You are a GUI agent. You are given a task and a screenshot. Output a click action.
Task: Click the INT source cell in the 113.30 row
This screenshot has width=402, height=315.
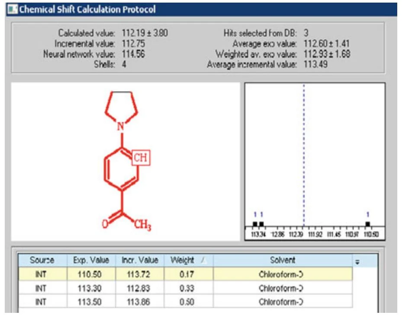(x=42, y=288)
